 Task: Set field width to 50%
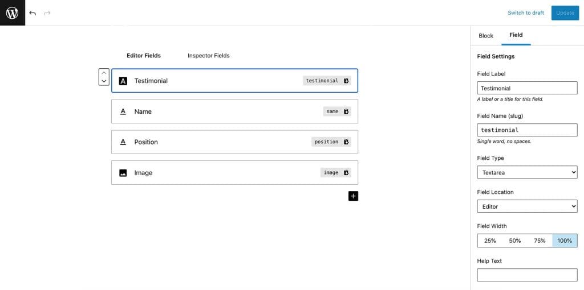click(515, 241)
